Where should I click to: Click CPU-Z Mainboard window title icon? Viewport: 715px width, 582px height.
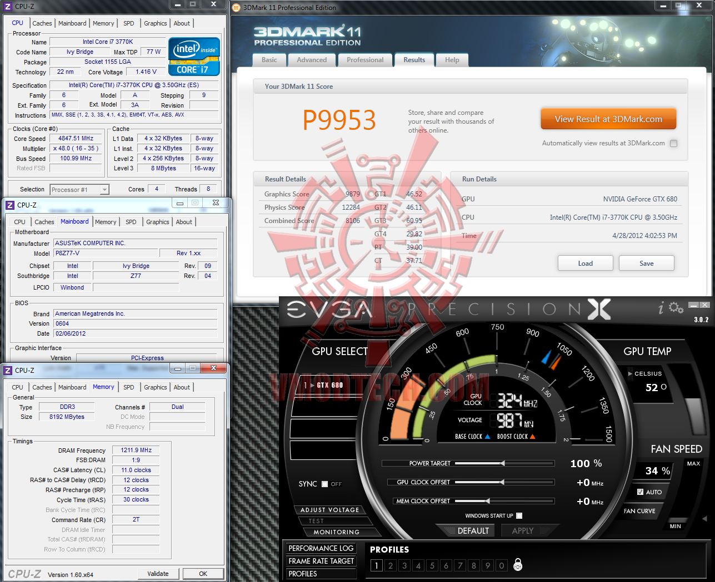point(9,205)
